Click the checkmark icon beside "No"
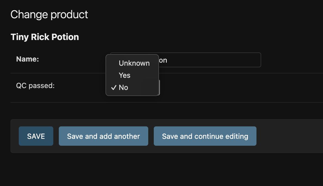 [x=113, y=87]
